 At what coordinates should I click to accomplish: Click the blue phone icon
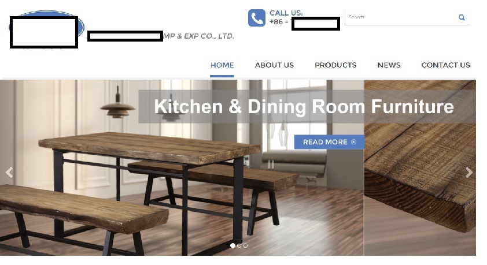[257, 18]
